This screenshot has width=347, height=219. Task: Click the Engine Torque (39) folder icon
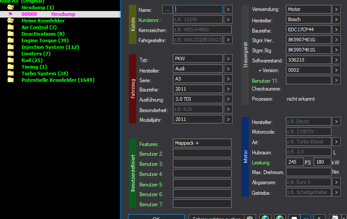(11, 40)
